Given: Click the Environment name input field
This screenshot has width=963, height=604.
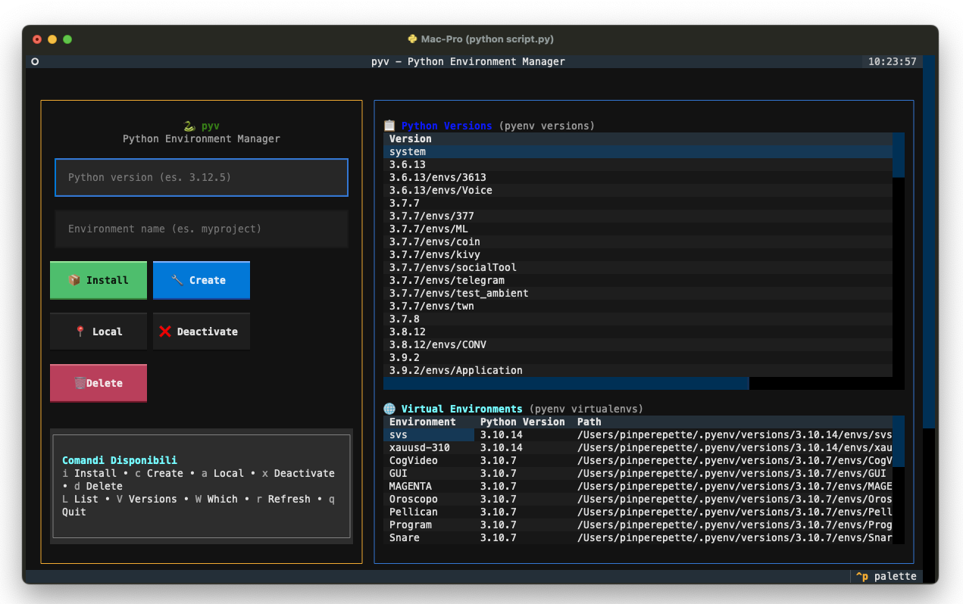Looking at the screenshot, I should pyautogui.click(x=201, y=229).
